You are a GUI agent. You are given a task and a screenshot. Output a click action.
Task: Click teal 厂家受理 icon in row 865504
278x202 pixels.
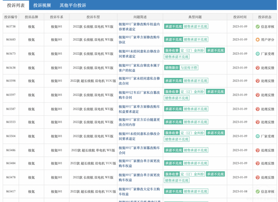coord(257,136)
